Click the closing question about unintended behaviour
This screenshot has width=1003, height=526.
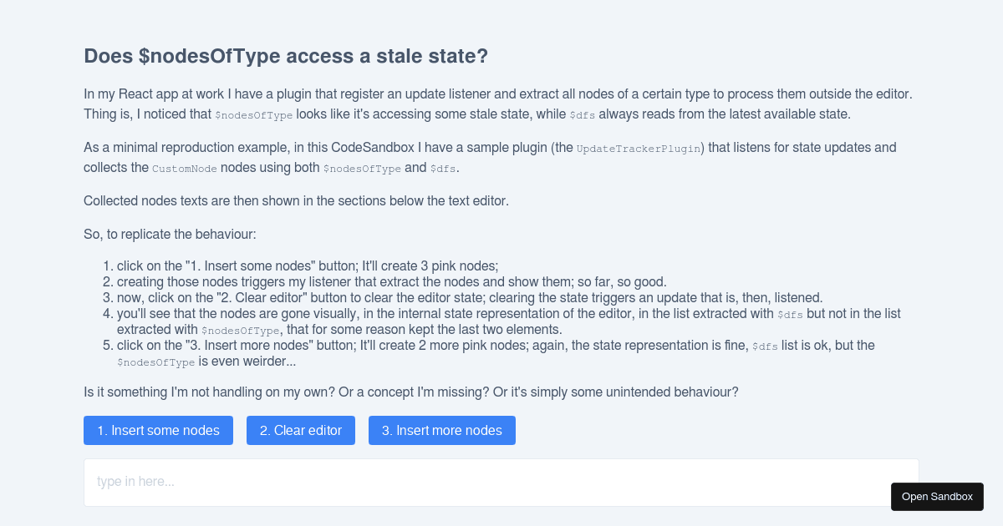pos(410,392)
